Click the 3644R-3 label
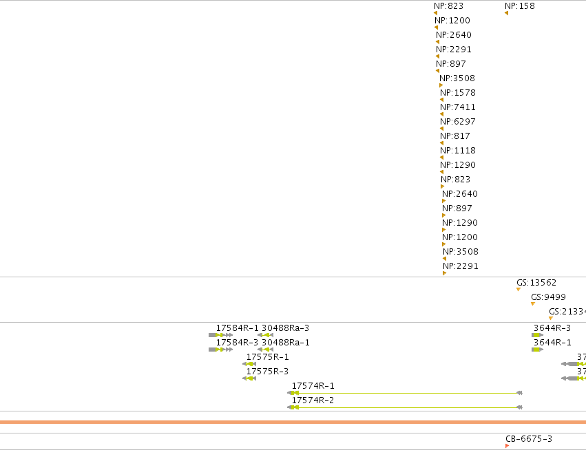 click(552, 328)
